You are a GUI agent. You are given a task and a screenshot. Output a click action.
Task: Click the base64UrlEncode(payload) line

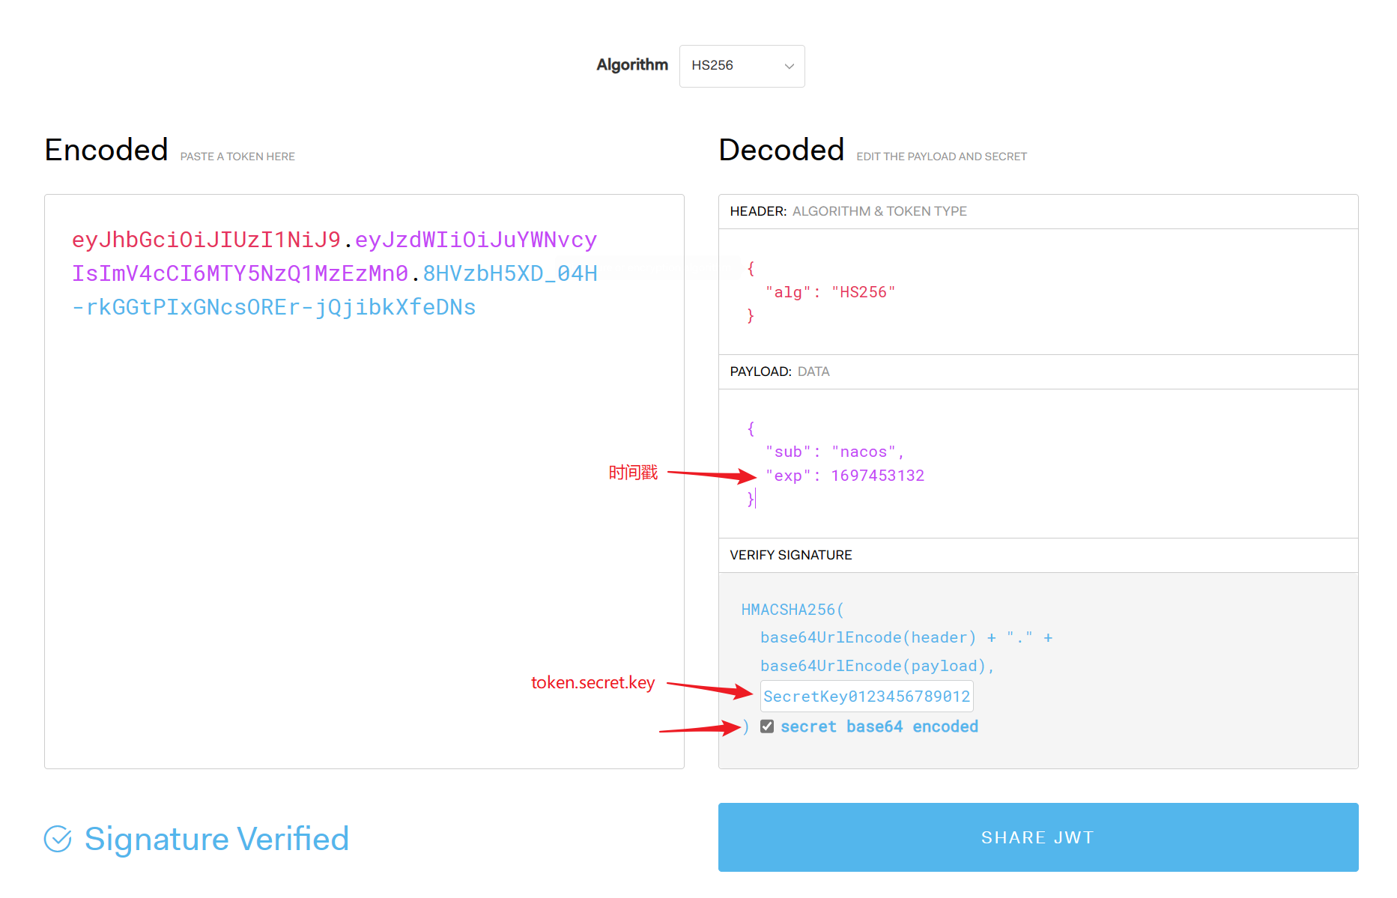click(x=876, y=666)
